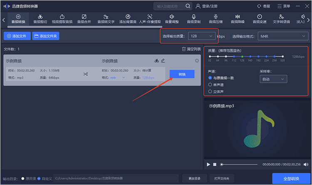Click the blue 转换 button
This screenshot has width=312, height=185.
182,74
